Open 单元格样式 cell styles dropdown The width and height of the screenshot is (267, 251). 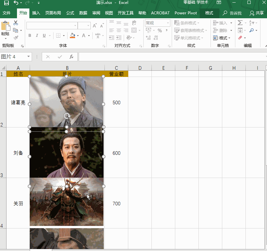pos(189,38)
